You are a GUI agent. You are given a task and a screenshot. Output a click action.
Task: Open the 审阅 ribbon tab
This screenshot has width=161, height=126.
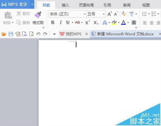[127, 5]
